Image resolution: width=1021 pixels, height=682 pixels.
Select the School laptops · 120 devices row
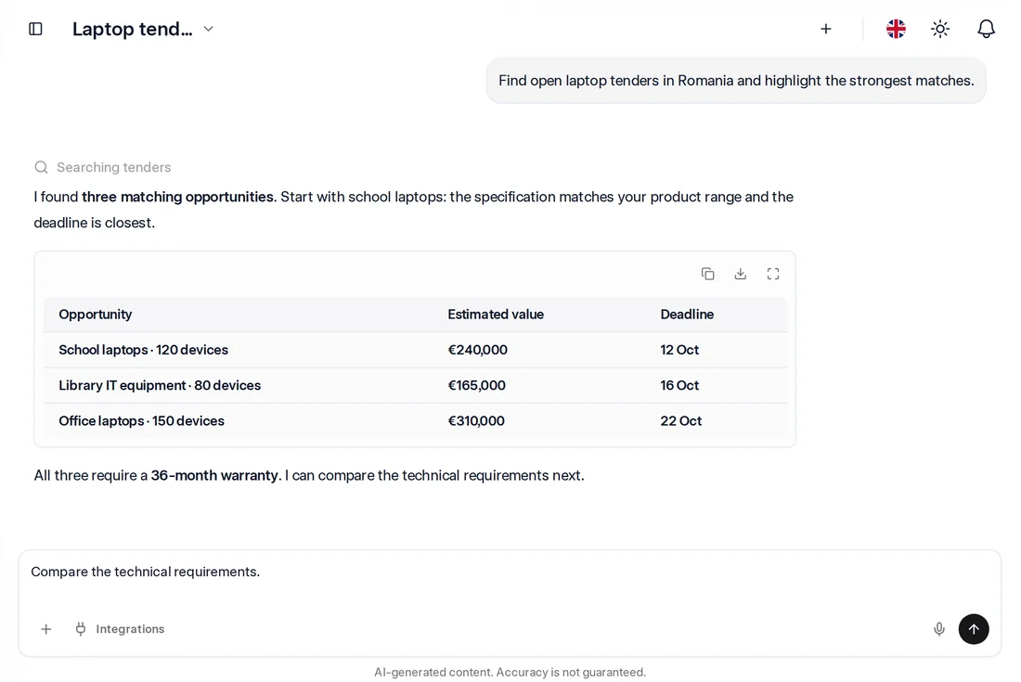[415, 350]
